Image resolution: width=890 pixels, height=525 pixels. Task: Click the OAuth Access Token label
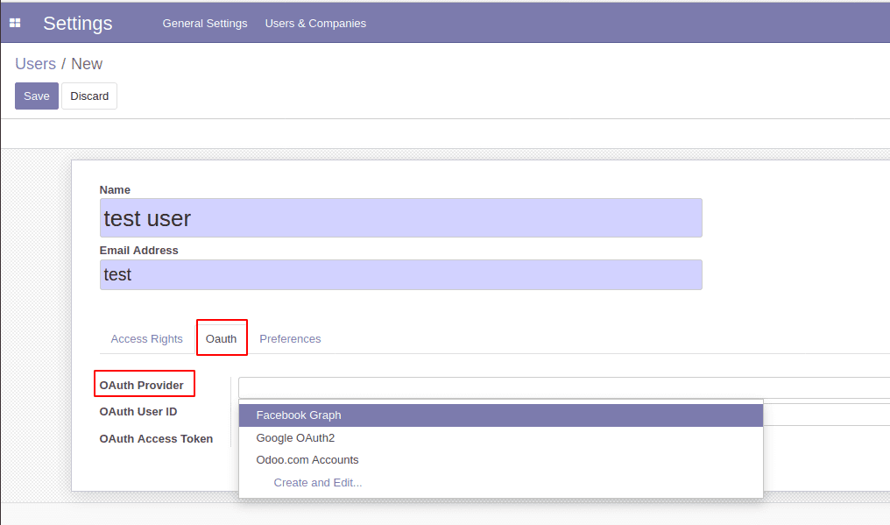coord(156,438)
